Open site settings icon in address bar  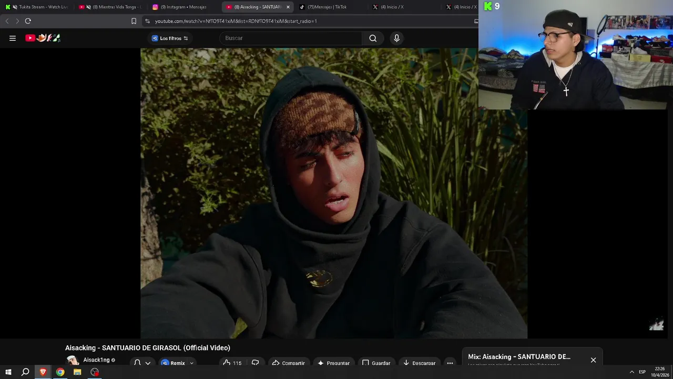pos(147,21)
